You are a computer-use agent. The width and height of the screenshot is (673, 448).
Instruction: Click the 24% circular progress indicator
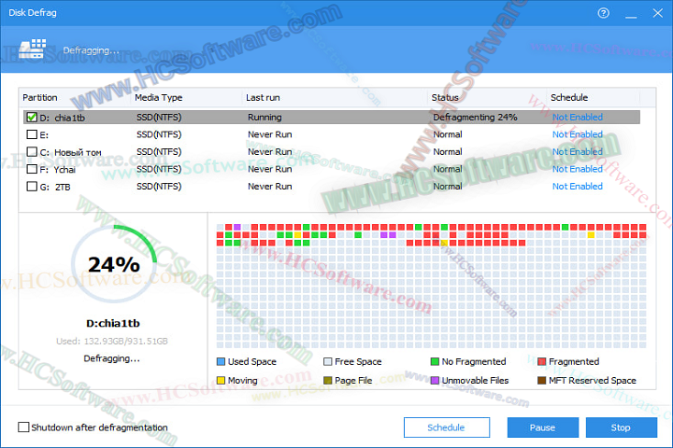(x=114, y=264)
